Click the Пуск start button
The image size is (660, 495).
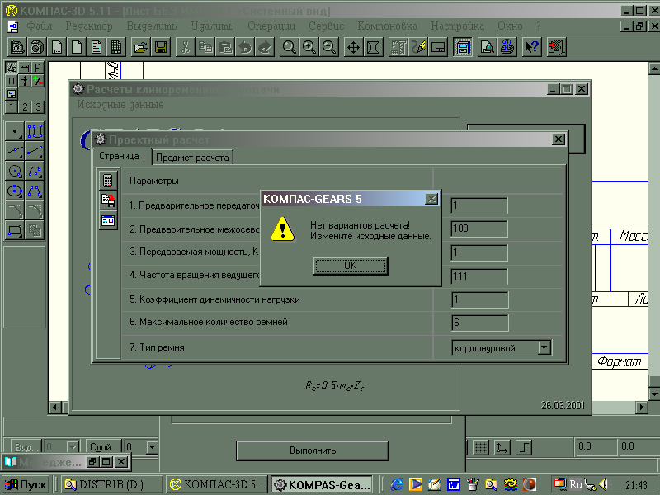26,485
